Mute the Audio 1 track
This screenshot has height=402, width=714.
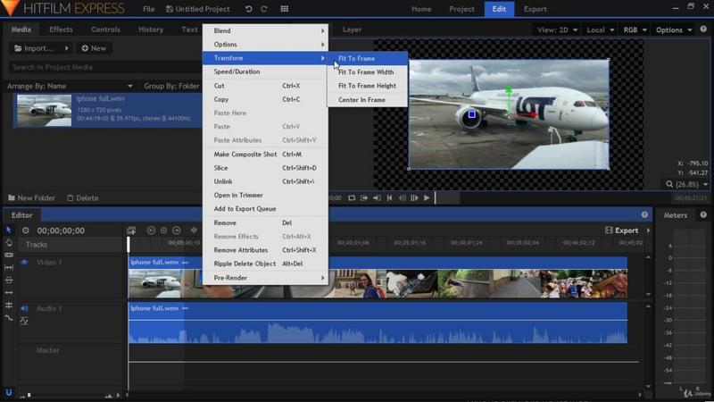click(x=24, y=308)
